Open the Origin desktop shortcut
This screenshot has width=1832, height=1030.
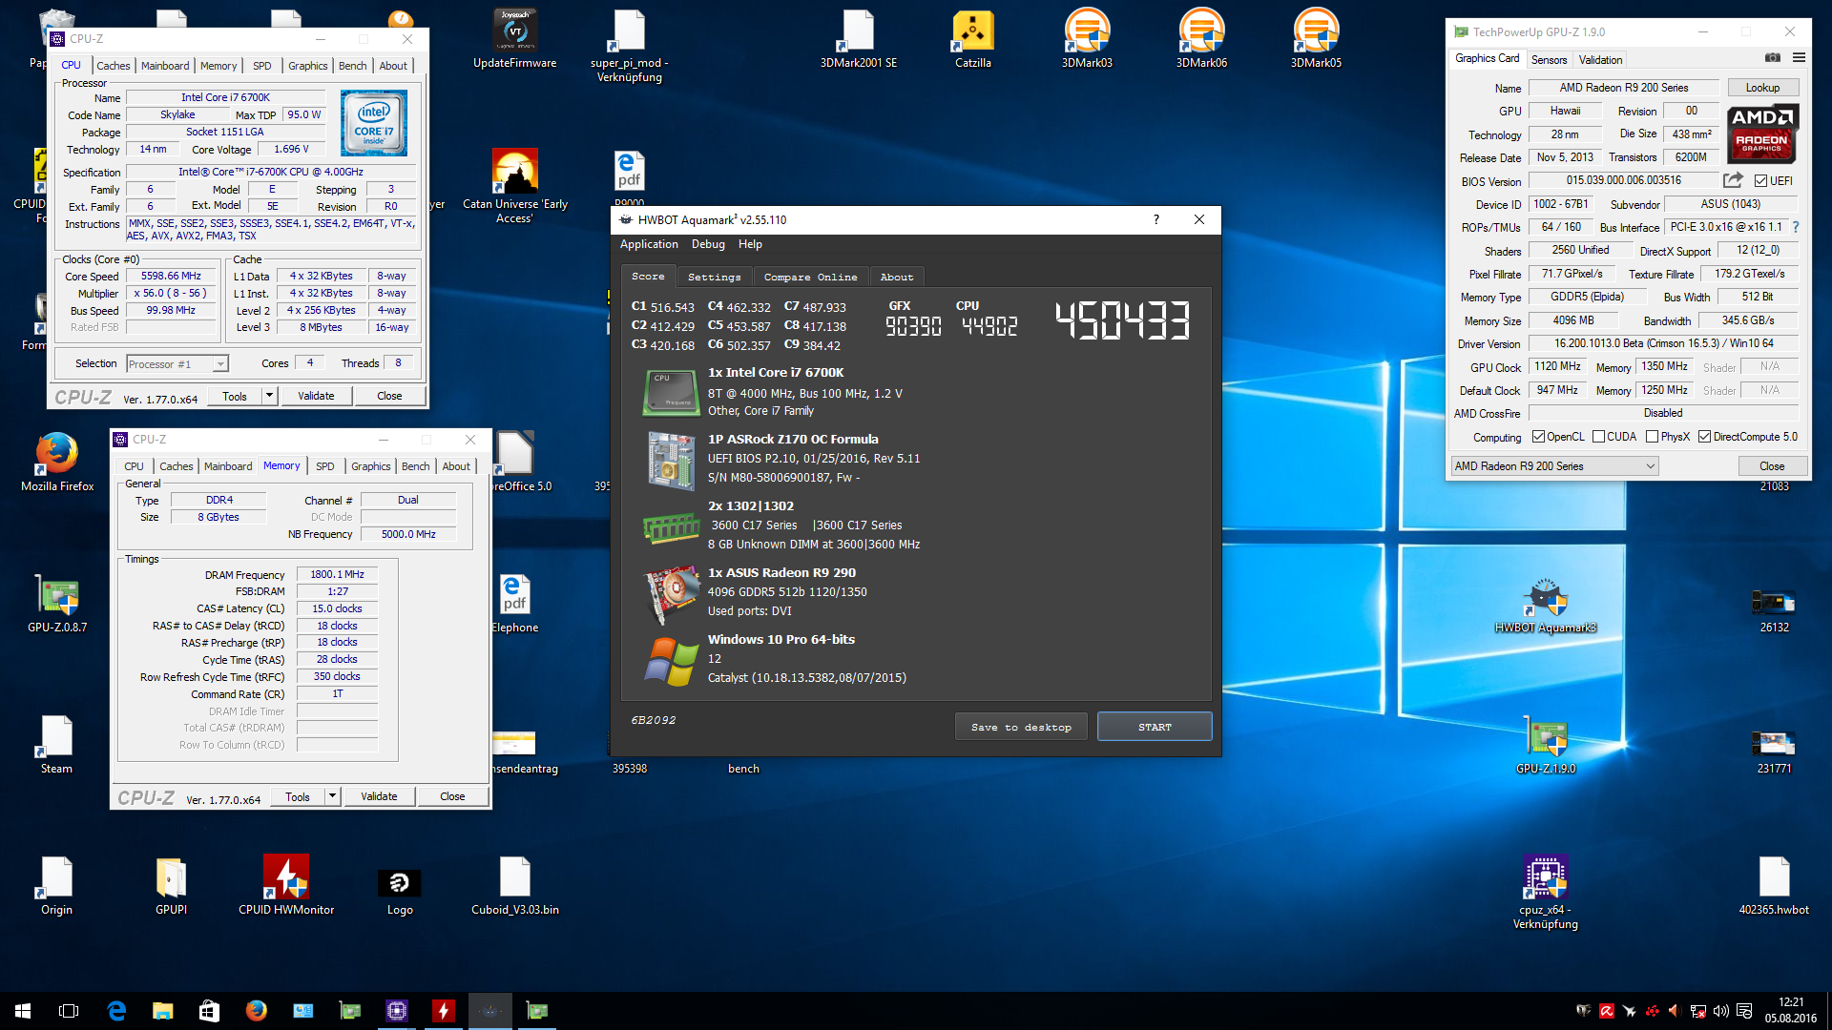tap(56, 885)
